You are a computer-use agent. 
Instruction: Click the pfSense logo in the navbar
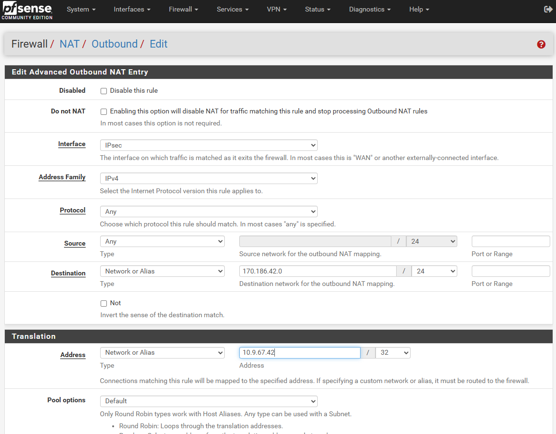(x=26, y=11)
